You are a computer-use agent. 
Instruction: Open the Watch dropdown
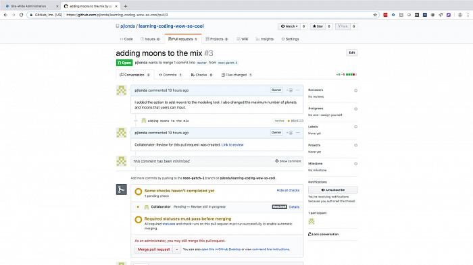(x=289, y=26)
